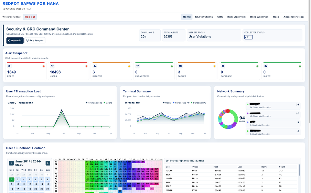Viewport: 311px width, 193px height.
Task: Toggle Transactions series in Users/Transactions legend
Action: point(94,103)
